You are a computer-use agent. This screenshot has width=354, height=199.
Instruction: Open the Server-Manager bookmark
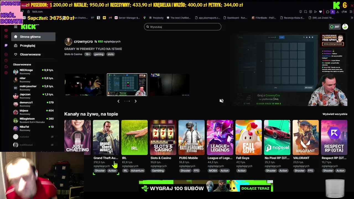(x=127, y=18)
